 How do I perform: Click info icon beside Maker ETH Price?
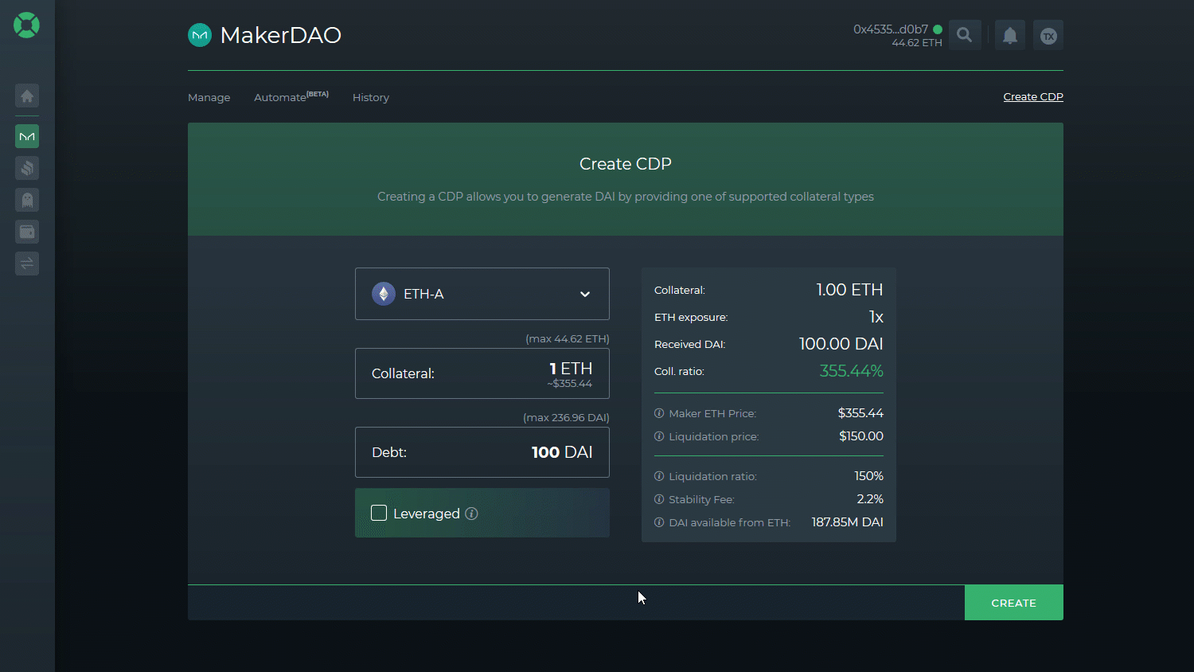(x=659, y=413)
